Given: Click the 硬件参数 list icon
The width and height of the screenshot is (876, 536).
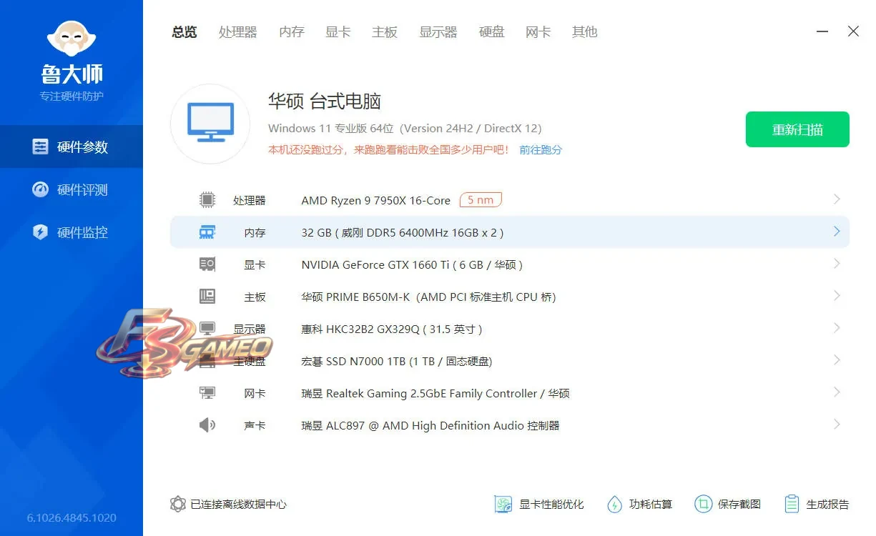Looking at the screenshot, I should click(41, 147).
